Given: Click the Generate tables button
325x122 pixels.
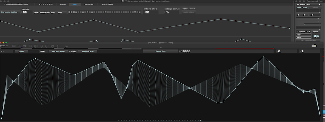Looking at the screenshot, I should tap(10, 12).
